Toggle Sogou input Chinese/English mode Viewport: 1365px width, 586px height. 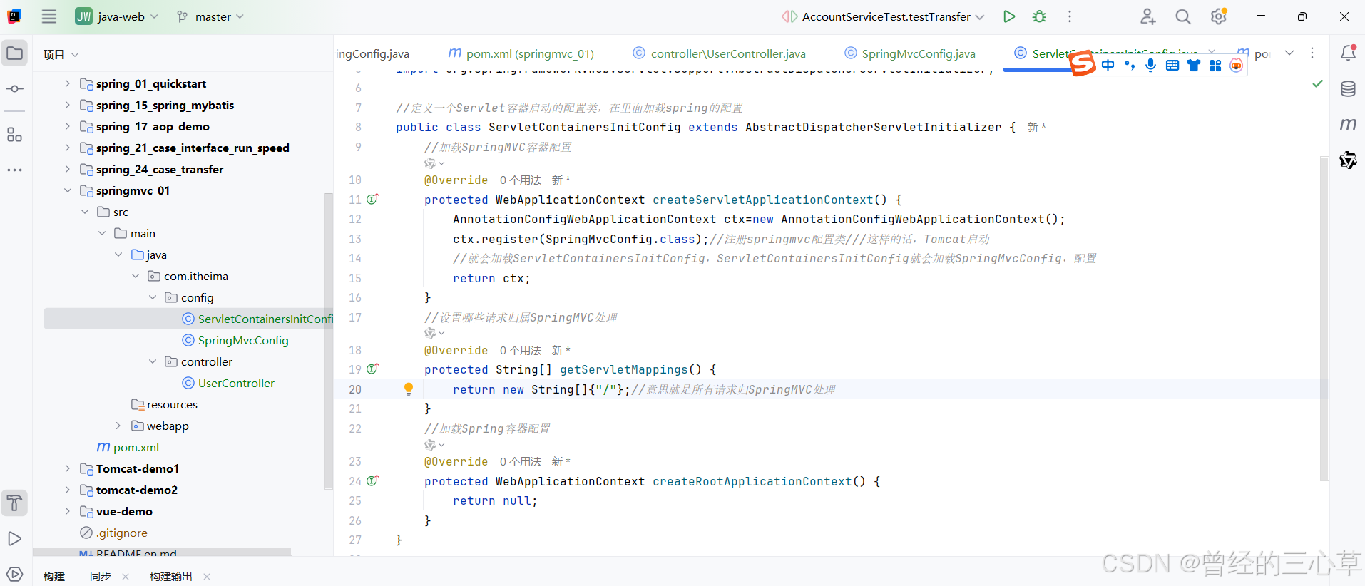tap(1108, 66)
